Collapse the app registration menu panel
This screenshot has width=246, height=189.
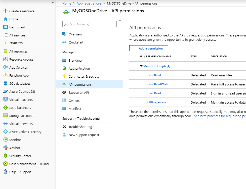coord(120,21)
